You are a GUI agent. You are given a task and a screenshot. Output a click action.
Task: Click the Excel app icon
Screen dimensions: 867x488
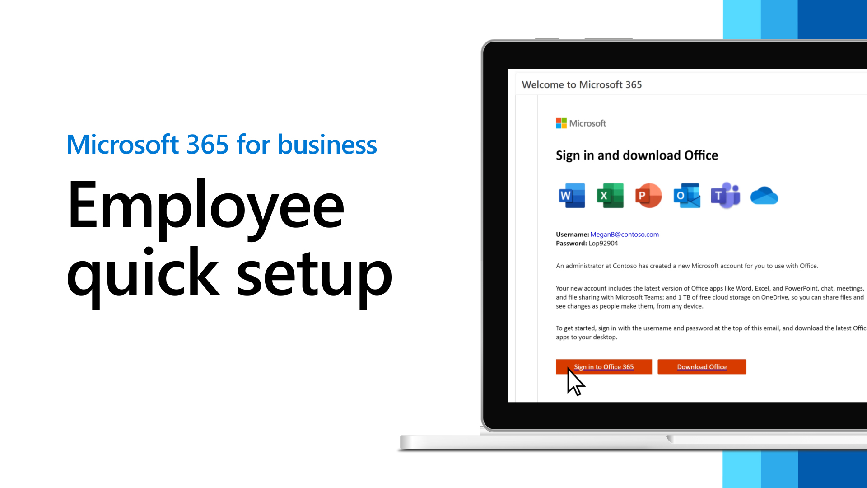[x=610, y=196]
